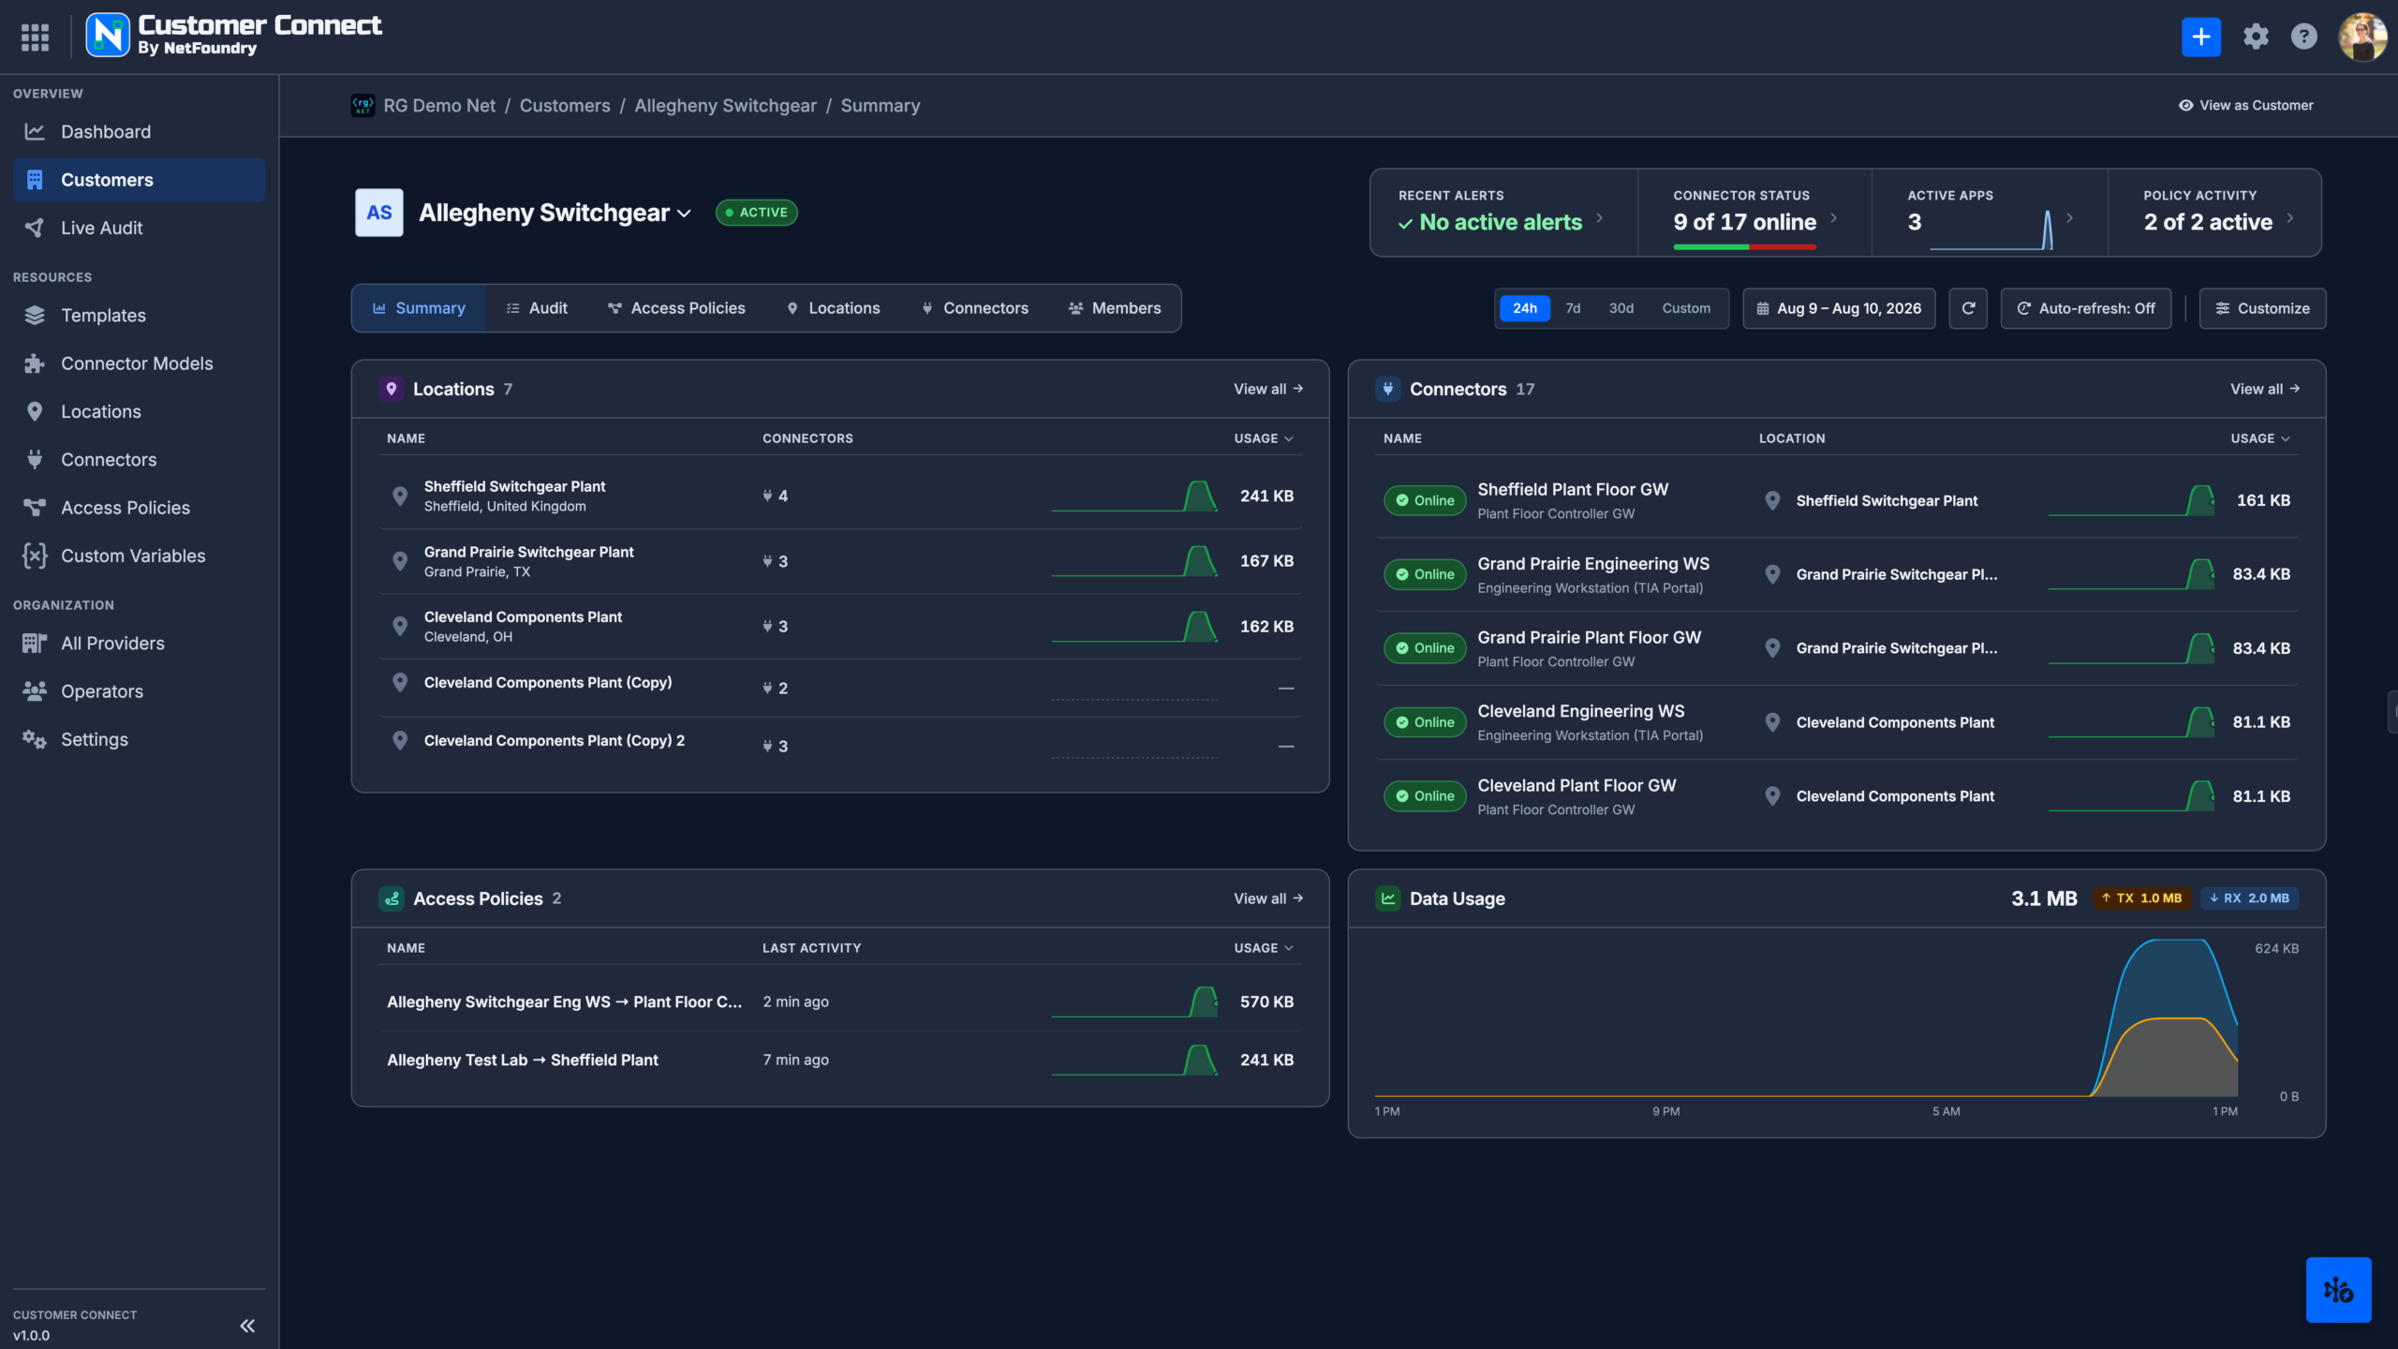
Task: Click the blue plus create button
Action: pyautogui.click(x=2200, y=37)
